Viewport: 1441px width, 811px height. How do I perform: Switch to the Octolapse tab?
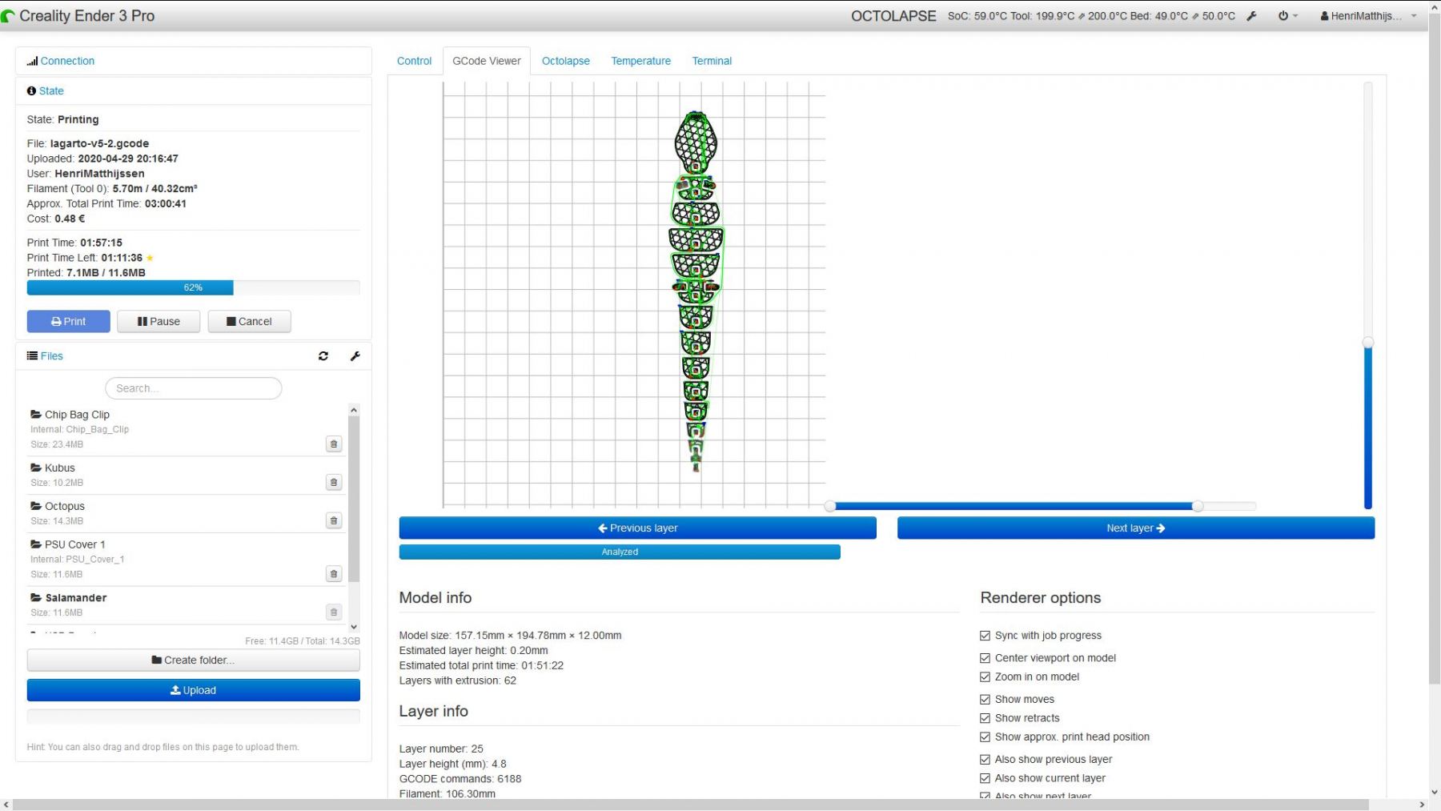pyautogui.click(x=565, y=61)
